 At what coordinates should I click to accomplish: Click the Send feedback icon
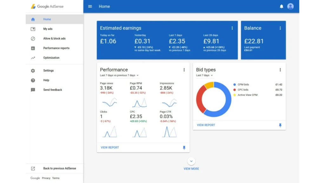coord(33,90)
